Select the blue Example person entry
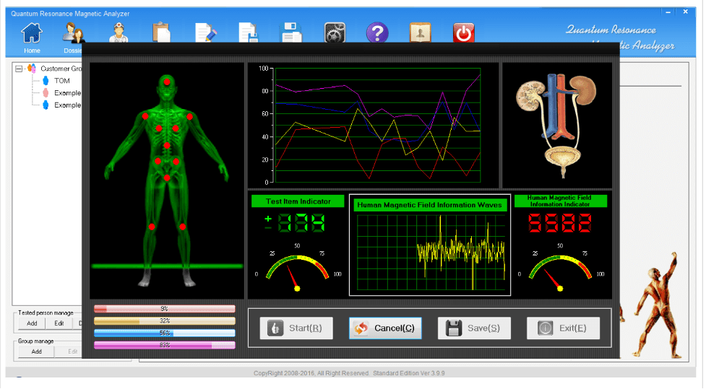The height and width of the screenshot is (389, 706). (67, 105)
